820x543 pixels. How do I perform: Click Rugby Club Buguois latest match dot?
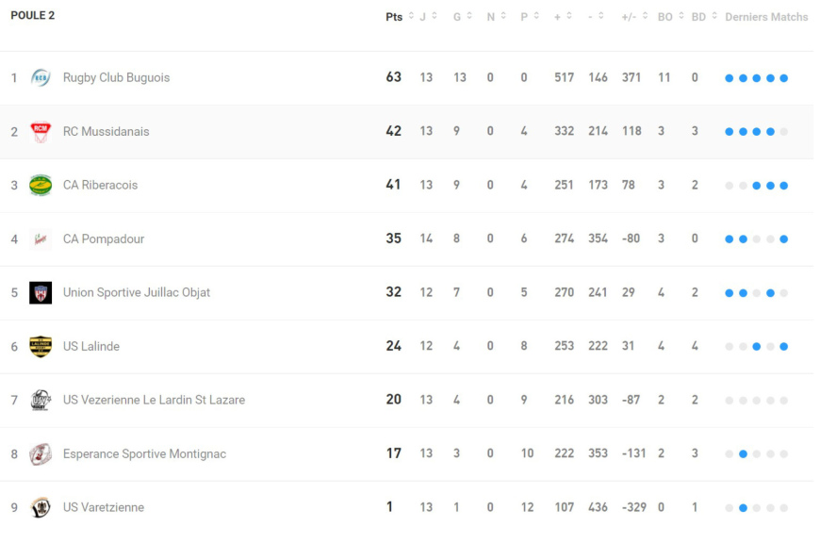click(784, 78)
